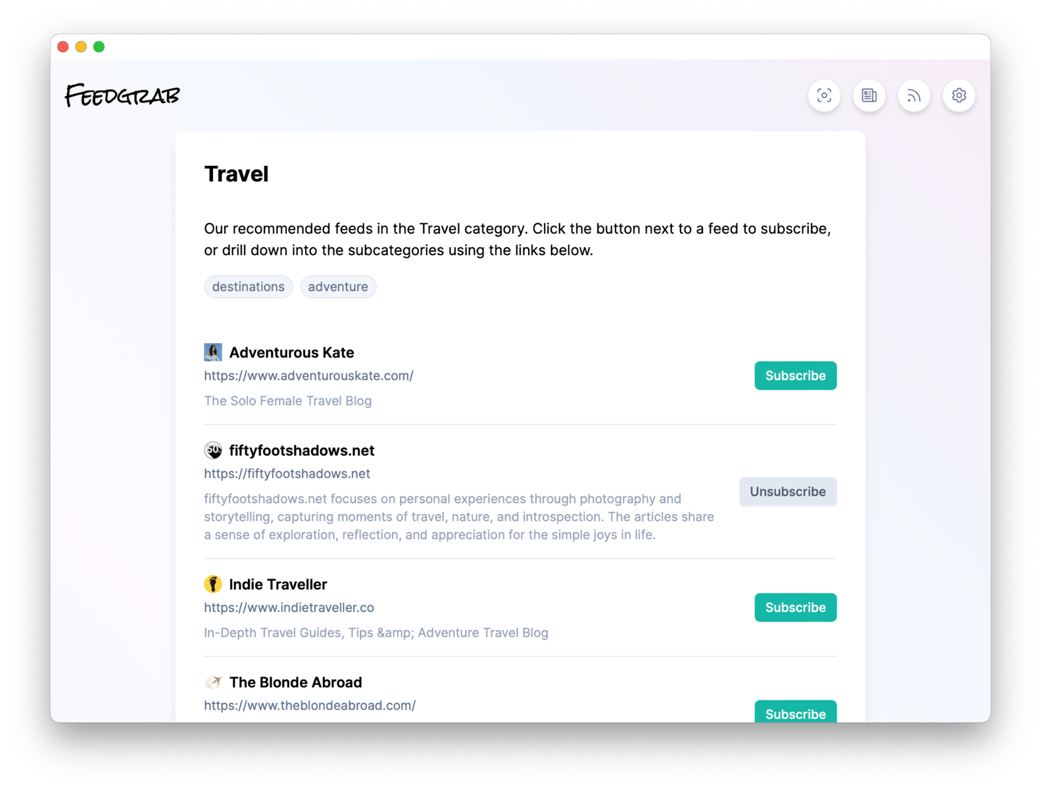The image size is (1041, 789).
Task: Click The Blonde Abroad favicon
Action: 213,682
